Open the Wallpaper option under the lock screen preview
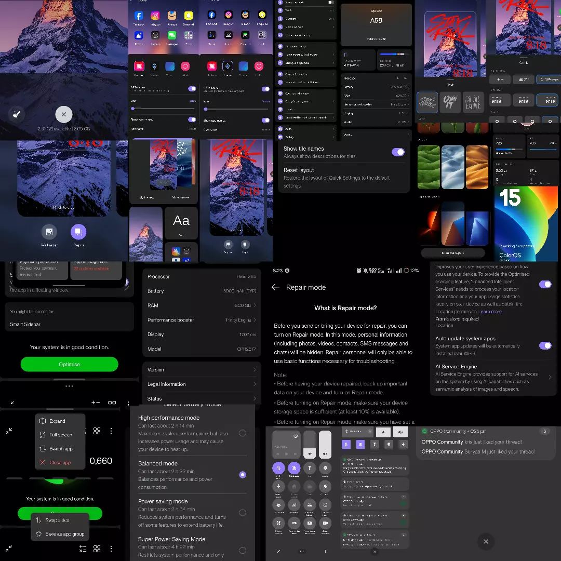561x561 pixels. tap(49, 232)
